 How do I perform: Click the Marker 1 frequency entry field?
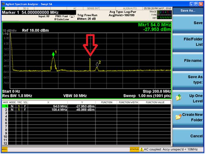(x=39, y=12)
